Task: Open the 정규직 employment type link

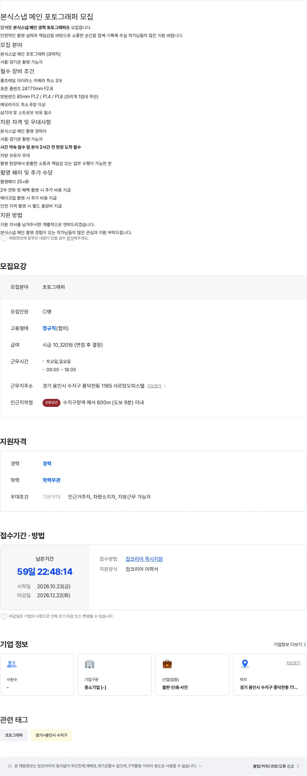Action: coord(49,328)
